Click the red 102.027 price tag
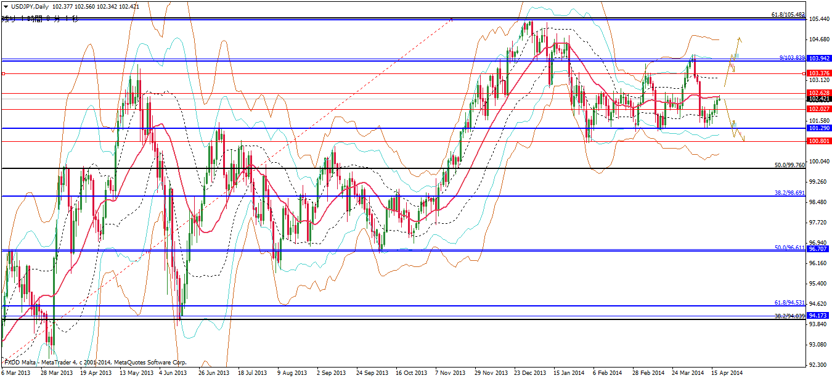Viewport: 832px width, 378px height. [x=818, y=109]
